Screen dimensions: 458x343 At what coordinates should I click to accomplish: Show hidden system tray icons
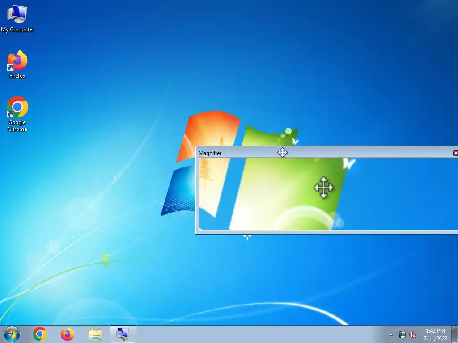(391, 335)
